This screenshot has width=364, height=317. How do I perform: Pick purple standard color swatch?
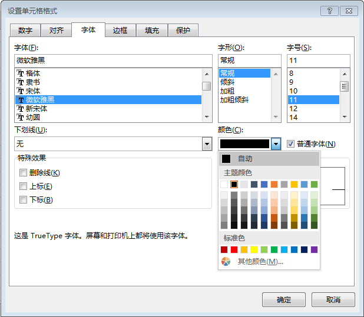[314, 249]
